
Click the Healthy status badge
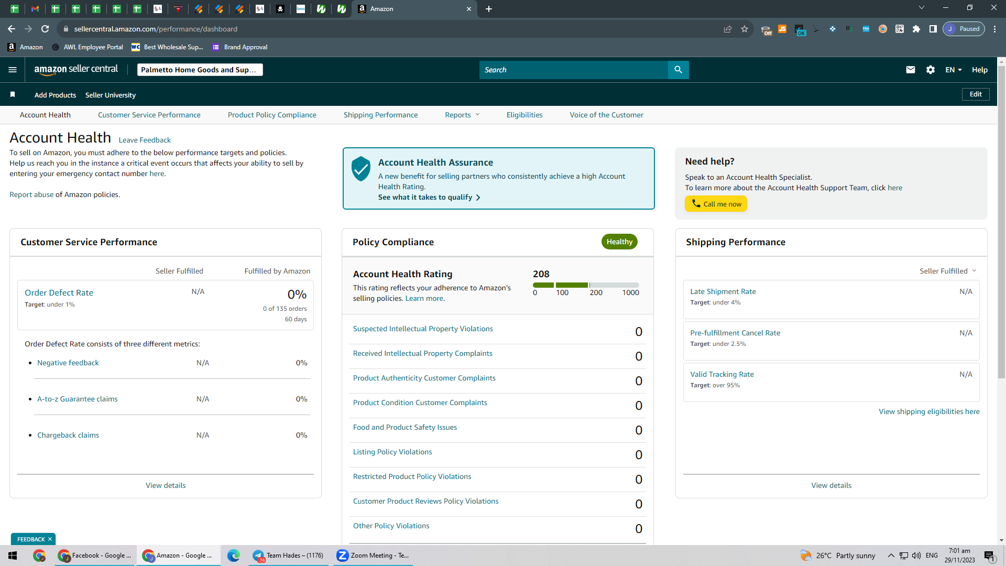[x=619, y=242]
